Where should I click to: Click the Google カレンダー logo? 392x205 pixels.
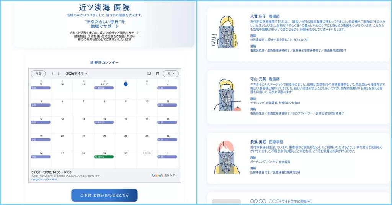point(165,175)
